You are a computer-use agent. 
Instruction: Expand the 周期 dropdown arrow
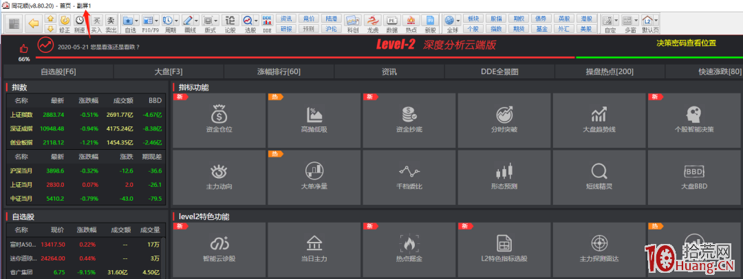click(176, 21)
